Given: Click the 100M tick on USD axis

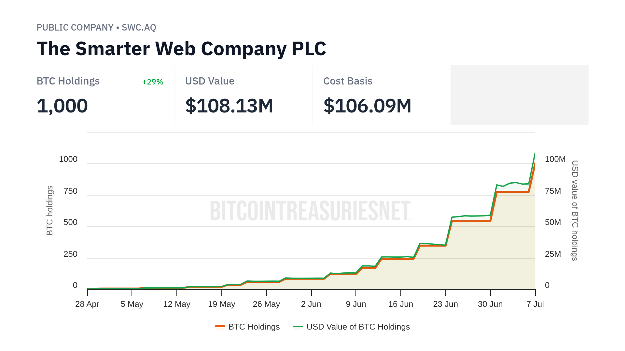Looking at the screenshot, I should pyautogui.click(x=555, y=159).
